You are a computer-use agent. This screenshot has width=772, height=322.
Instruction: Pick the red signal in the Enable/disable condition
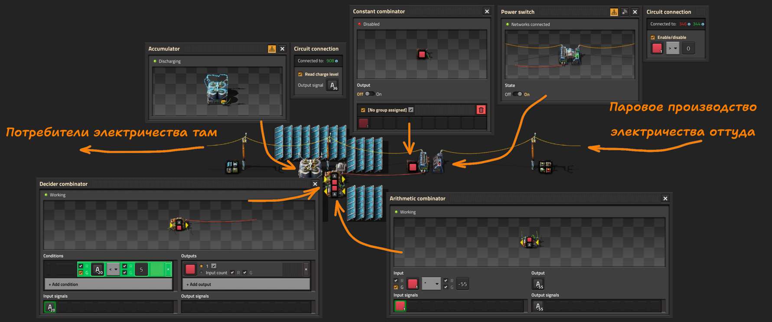tap(657, 48)
